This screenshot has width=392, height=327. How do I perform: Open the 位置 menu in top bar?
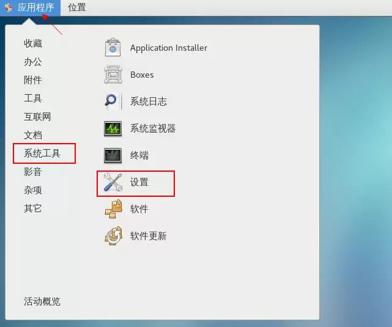77,7
